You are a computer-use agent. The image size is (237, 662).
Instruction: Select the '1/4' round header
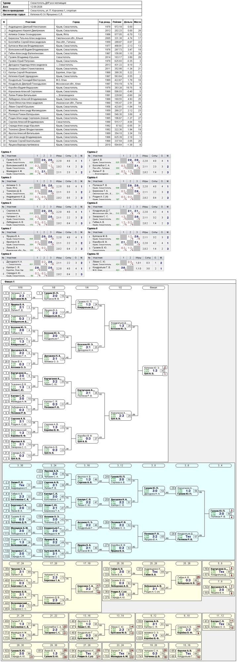tap(87, 288)
